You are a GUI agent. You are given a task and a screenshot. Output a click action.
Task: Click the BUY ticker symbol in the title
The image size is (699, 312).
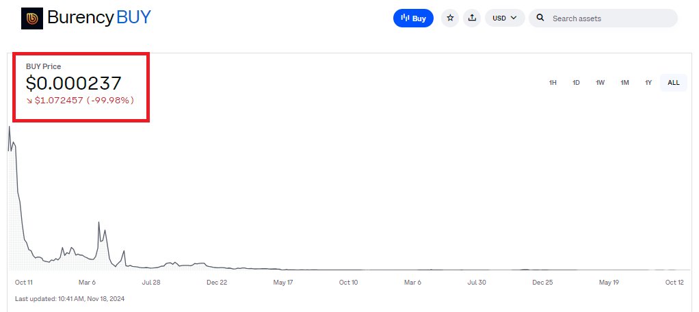pyautogui.click(x=134, y=18)
